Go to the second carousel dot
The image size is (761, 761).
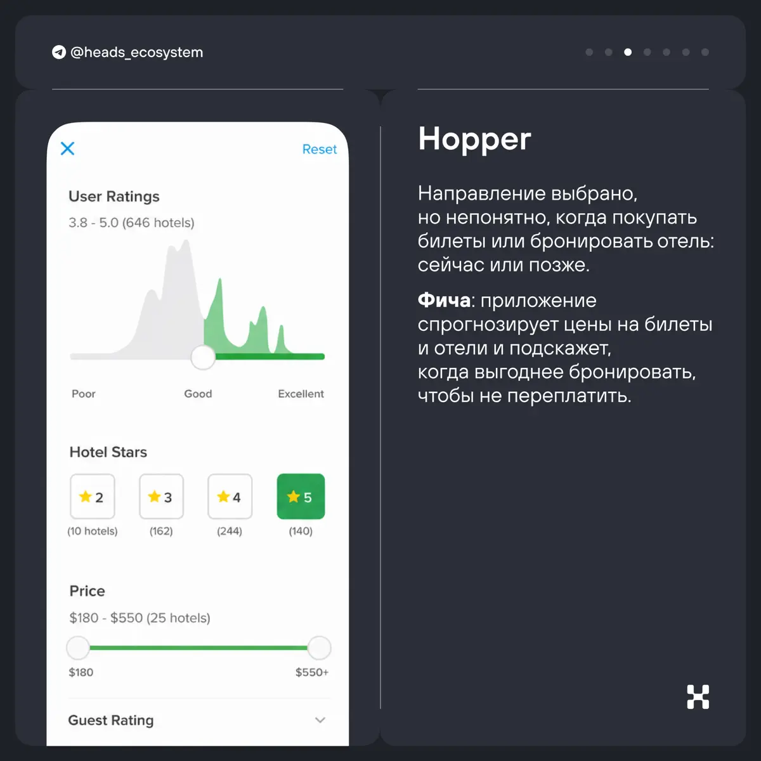click(x=609, y=52)
